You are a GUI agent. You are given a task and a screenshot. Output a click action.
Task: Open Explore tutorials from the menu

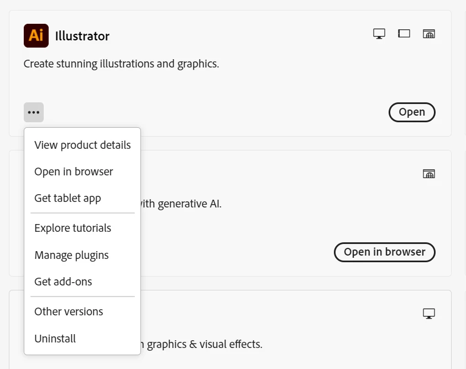[82, 228]
